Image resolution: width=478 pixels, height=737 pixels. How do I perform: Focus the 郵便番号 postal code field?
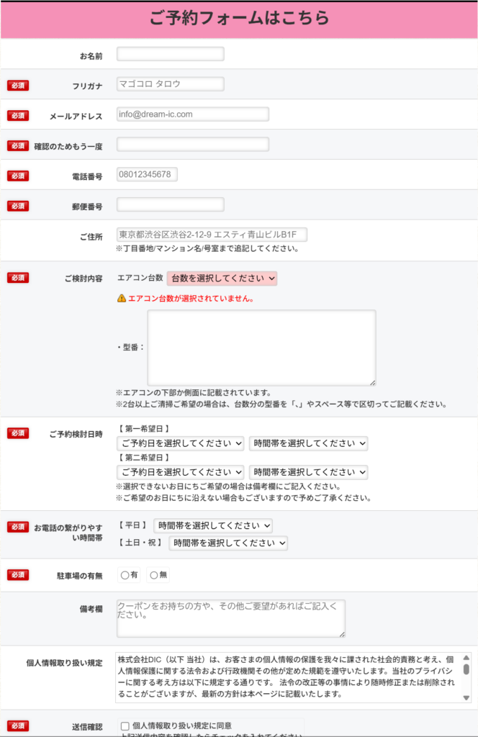170,205
